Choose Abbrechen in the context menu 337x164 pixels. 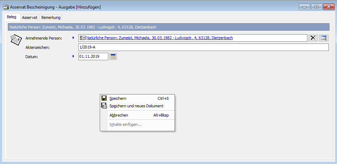coord(119,115)
